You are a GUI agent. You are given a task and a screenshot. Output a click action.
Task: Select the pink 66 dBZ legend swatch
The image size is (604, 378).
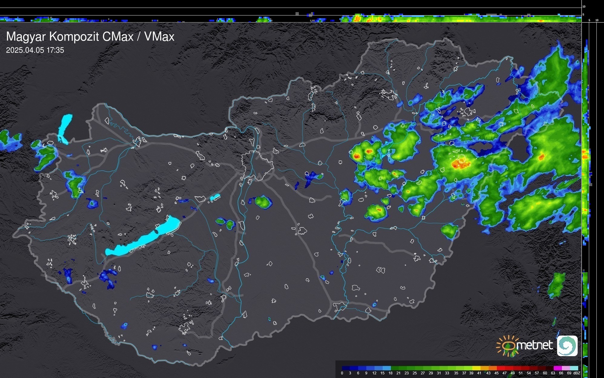tap(565, 368)
